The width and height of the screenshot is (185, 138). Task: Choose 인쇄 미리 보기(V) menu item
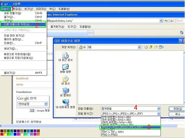23,35
